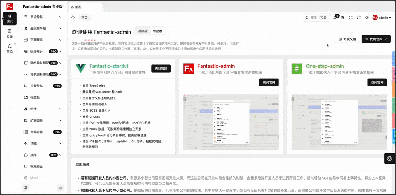The height and width of the screenshot is (195, 396).
Task: Click the language translation icon
Action: pyautogui.click(x=343, y=18)
